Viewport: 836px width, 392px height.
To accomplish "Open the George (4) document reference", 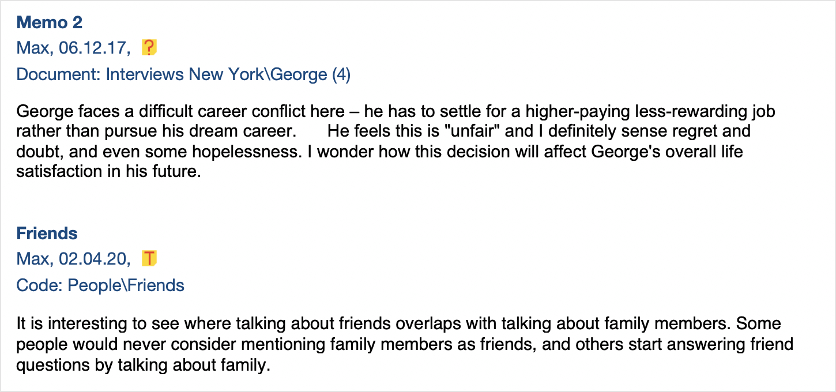I will click(310, 74).
